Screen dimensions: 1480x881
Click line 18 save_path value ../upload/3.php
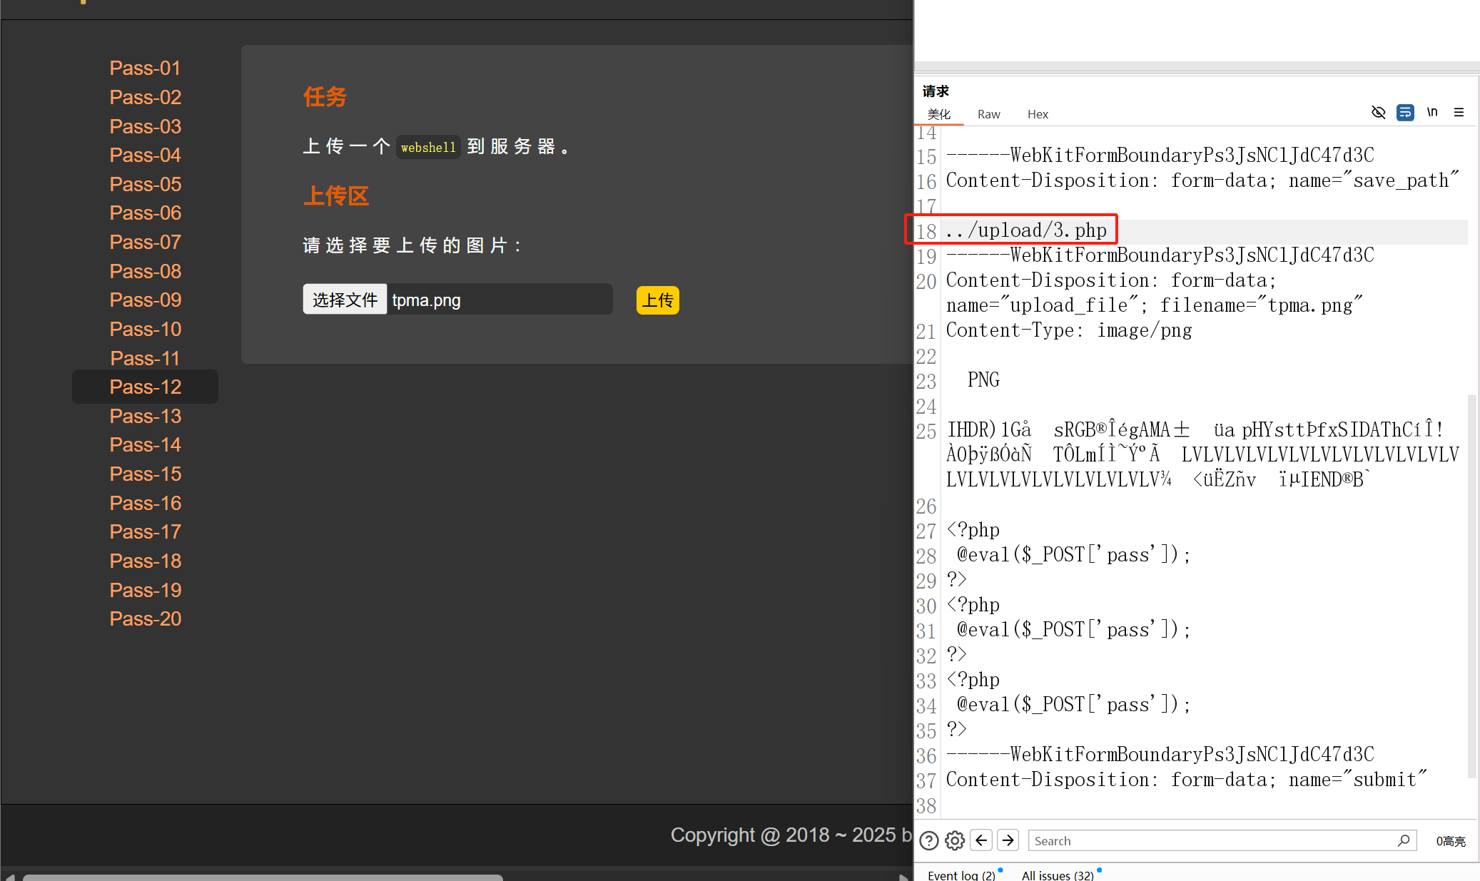pyautogui.click(x=1026, y=230)
